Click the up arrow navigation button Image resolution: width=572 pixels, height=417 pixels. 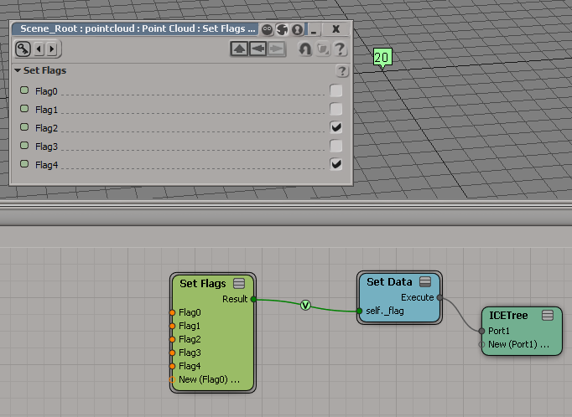239,49
